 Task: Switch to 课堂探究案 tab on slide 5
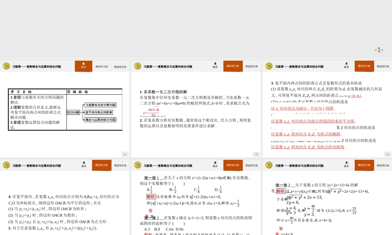(x=120, y=165)
